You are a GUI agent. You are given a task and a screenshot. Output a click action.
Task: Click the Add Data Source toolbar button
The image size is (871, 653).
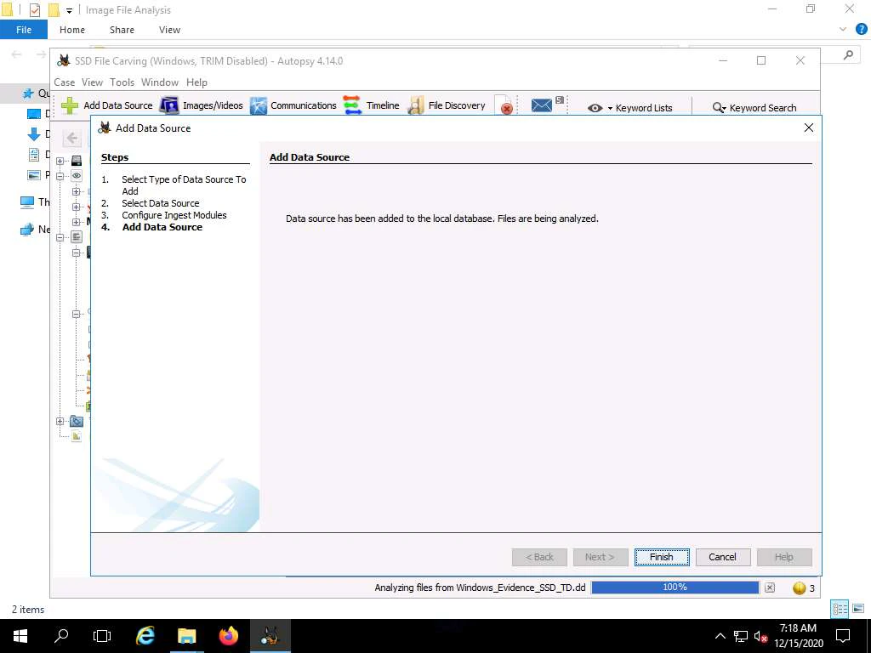click(x=107, y=105)
